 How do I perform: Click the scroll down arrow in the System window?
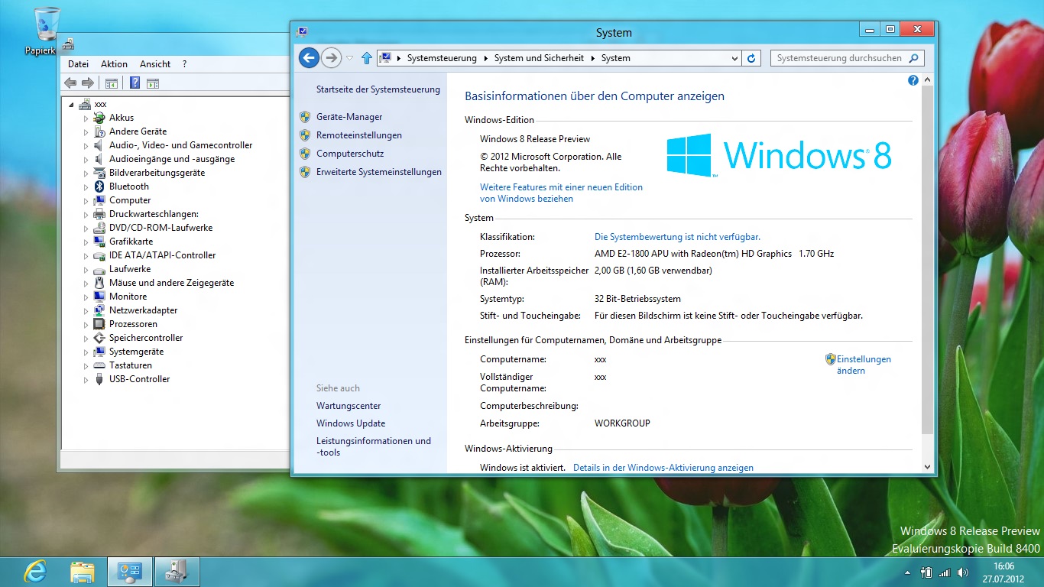(928, 467)
